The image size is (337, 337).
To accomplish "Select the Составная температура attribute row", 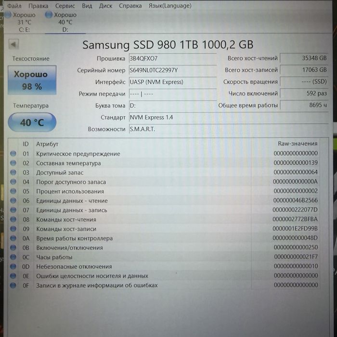I will coord(164,163).
